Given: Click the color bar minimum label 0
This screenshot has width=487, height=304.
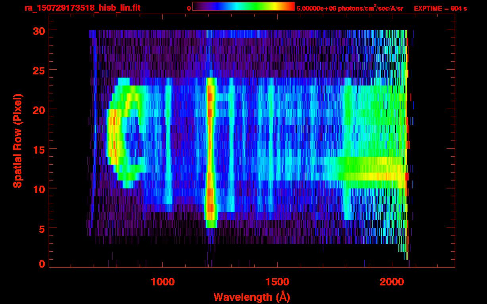Looking at the screenshot, I should tap(189, 8).
